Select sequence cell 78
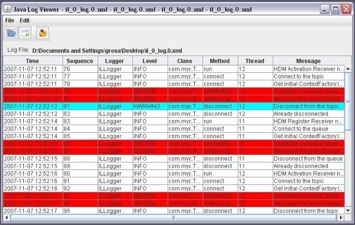355x225 pixels. click(80, 84)
